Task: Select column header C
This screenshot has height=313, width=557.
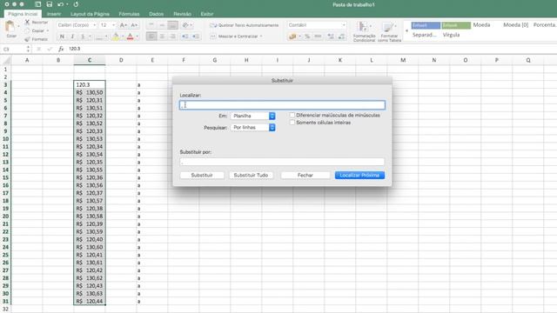Action: [90, 60]
